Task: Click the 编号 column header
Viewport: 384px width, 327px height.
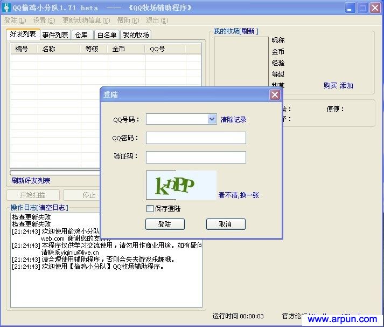Action: (x=24, y=49)
